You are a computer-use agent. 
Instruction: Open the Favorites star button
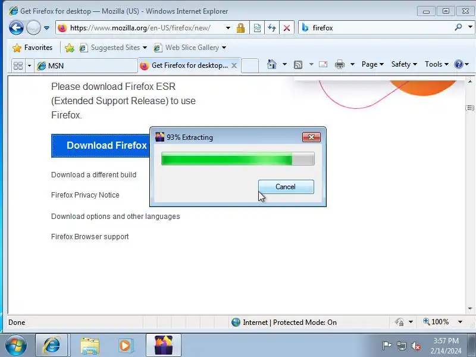(x=32, y=48)
